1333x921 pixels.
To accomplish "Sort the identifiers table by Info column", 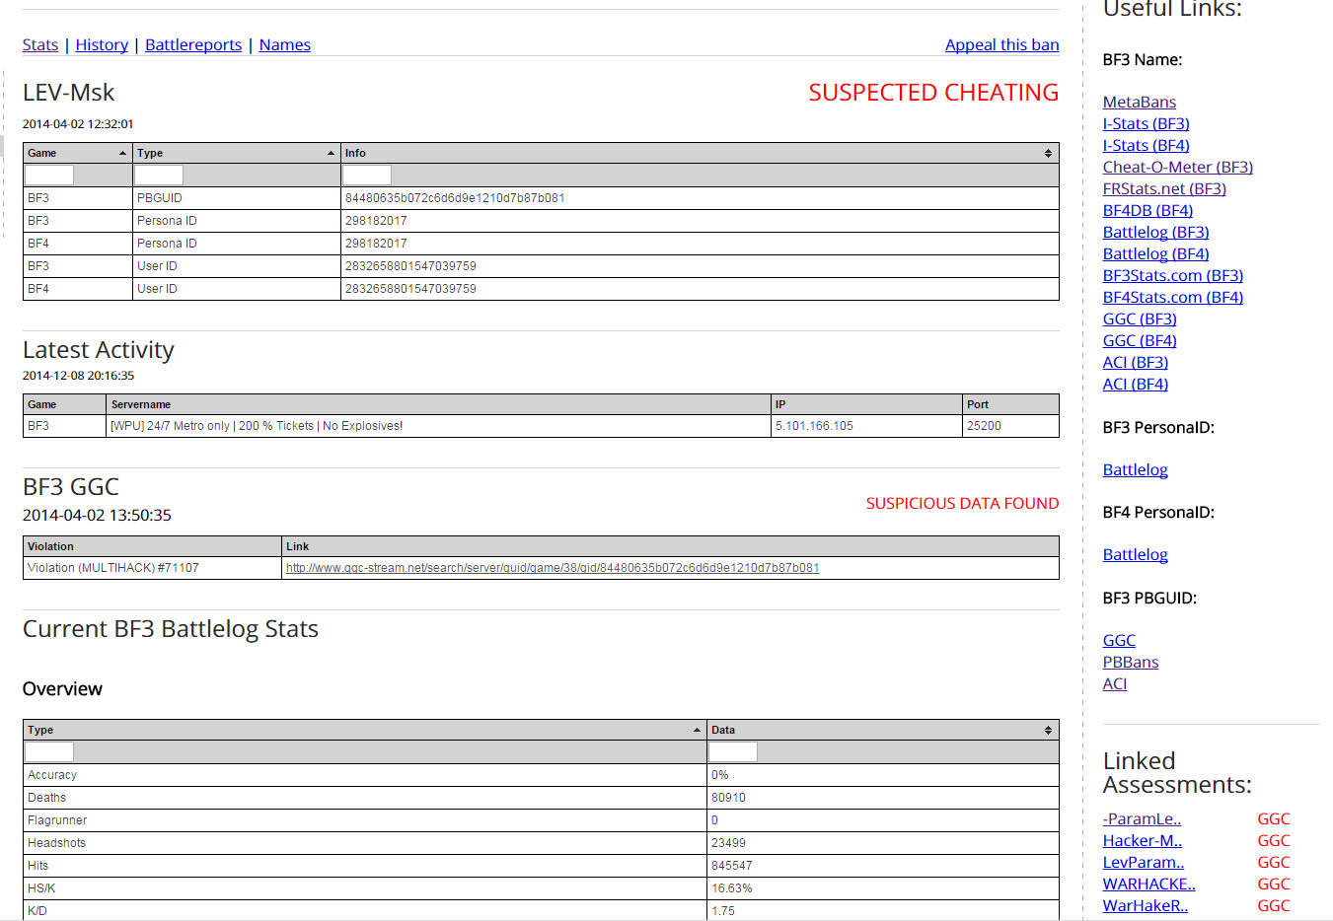I will coord(699,153).
